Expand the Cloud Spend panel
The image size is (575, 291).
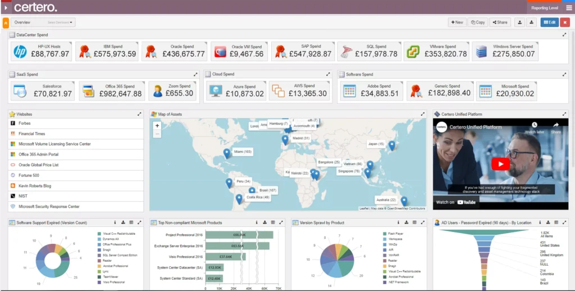pyautogui.click(x=328, y=74)
